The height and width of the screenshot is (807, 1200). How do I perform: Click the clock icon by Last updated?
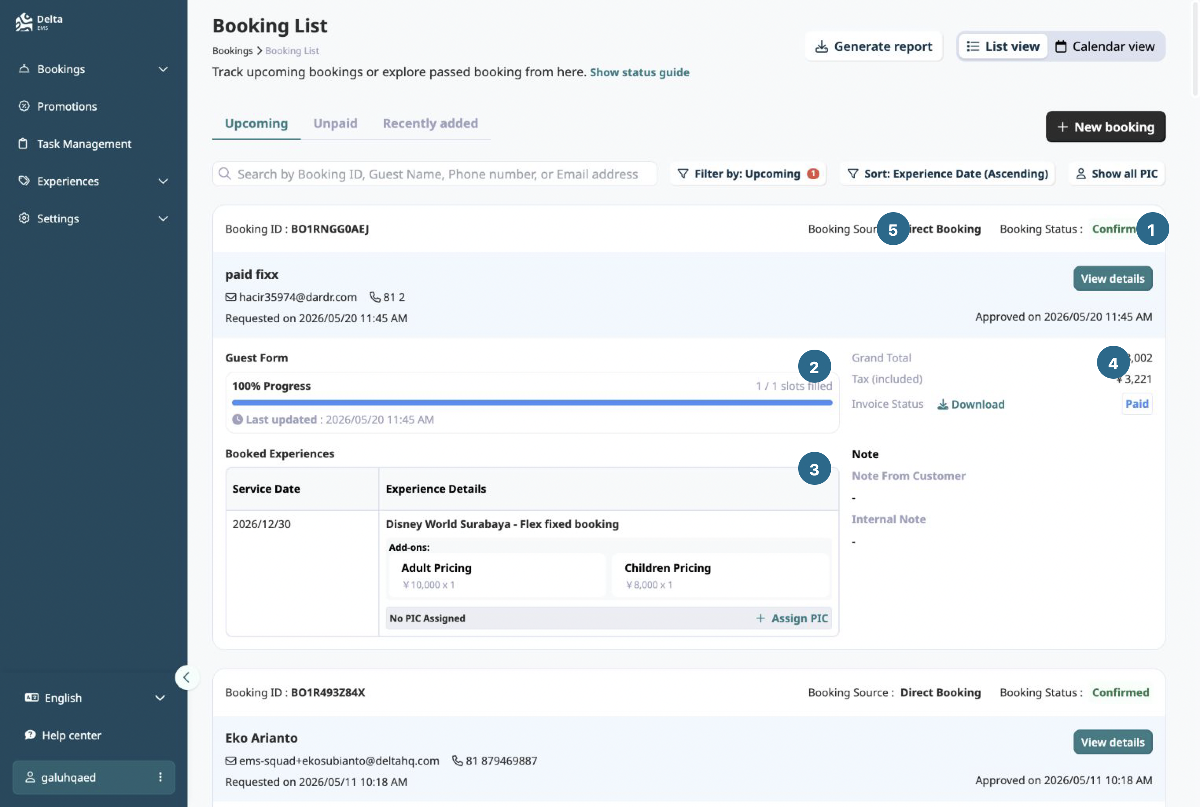237,420
